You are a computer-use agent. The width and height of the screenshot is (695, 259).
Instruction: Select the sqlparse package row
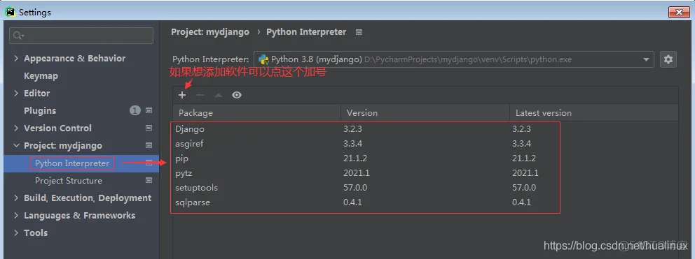(425, 202)
